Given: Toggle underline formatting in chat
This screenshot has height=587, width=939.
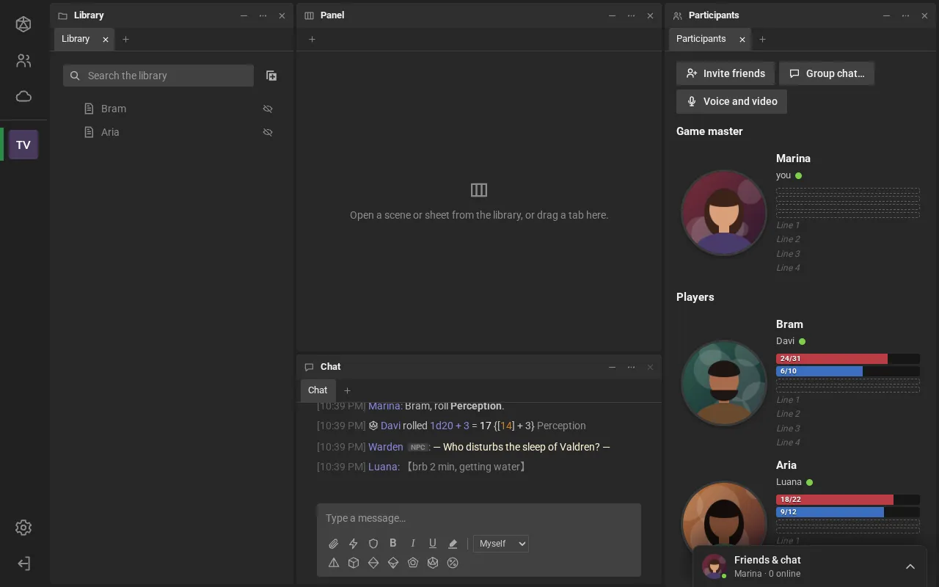Looking at the screenshot, I should pyautogui.click(x=433, y=543).
